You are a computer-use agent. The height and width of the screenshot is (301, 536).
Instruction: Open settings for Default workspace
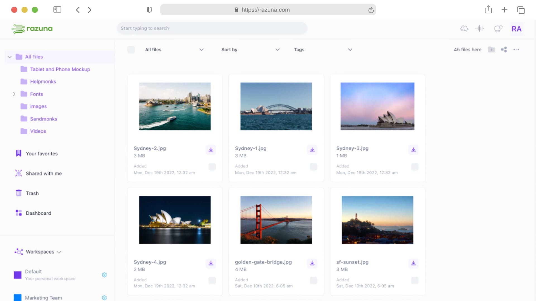click(104, 275)
